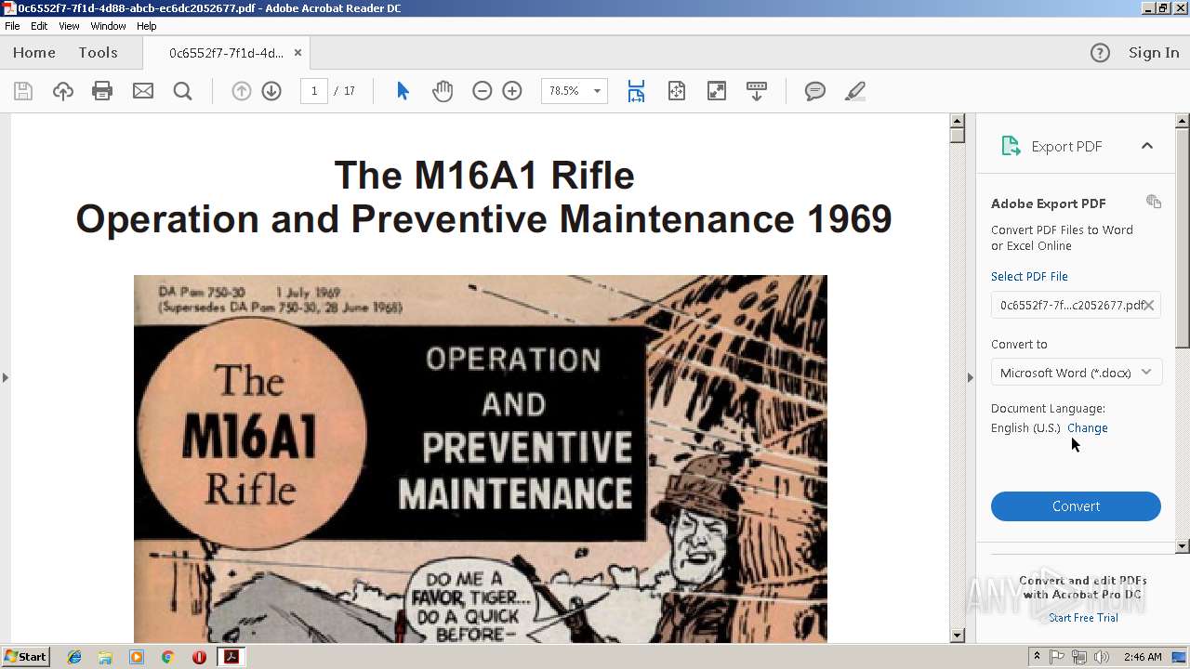Image resolution: width=1190 pixels, height=669 pixels.
Task: Open Read mode keyboard icon
Action: click(x=756, y=91)
